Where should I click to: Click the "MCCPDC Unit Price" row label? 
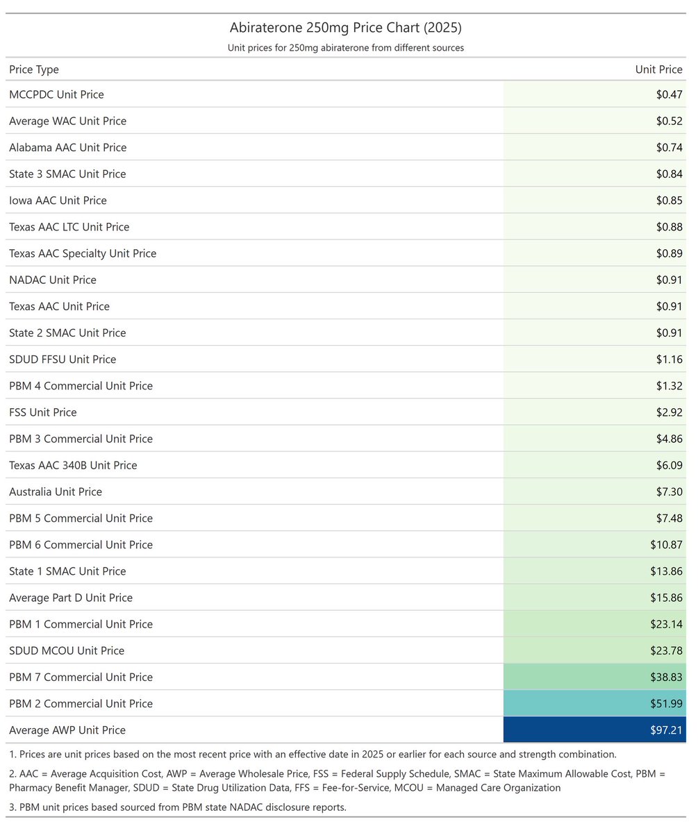(x=56, y=94)
